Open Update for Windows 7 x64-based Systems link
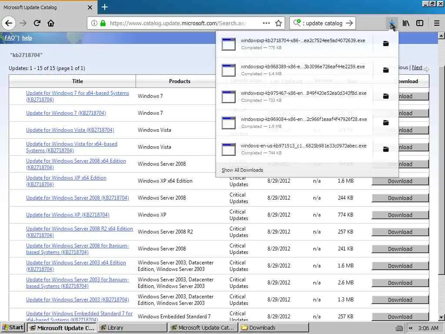Viewport: 445px width, 334px height. click(x=77, y=96)
